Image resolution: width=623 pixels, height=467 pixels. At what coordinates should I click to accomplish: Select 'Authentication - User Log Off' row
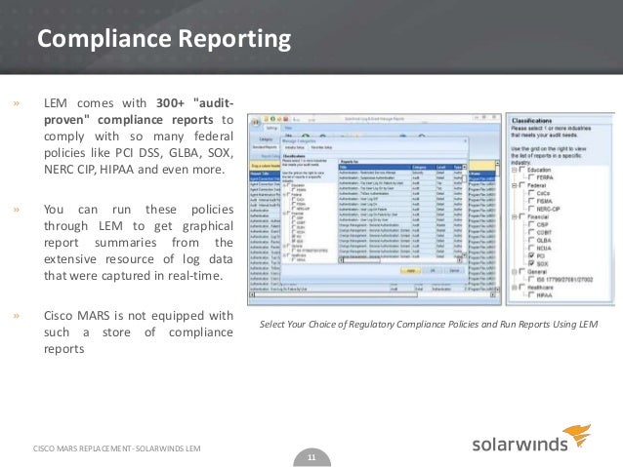pos(400,199)
